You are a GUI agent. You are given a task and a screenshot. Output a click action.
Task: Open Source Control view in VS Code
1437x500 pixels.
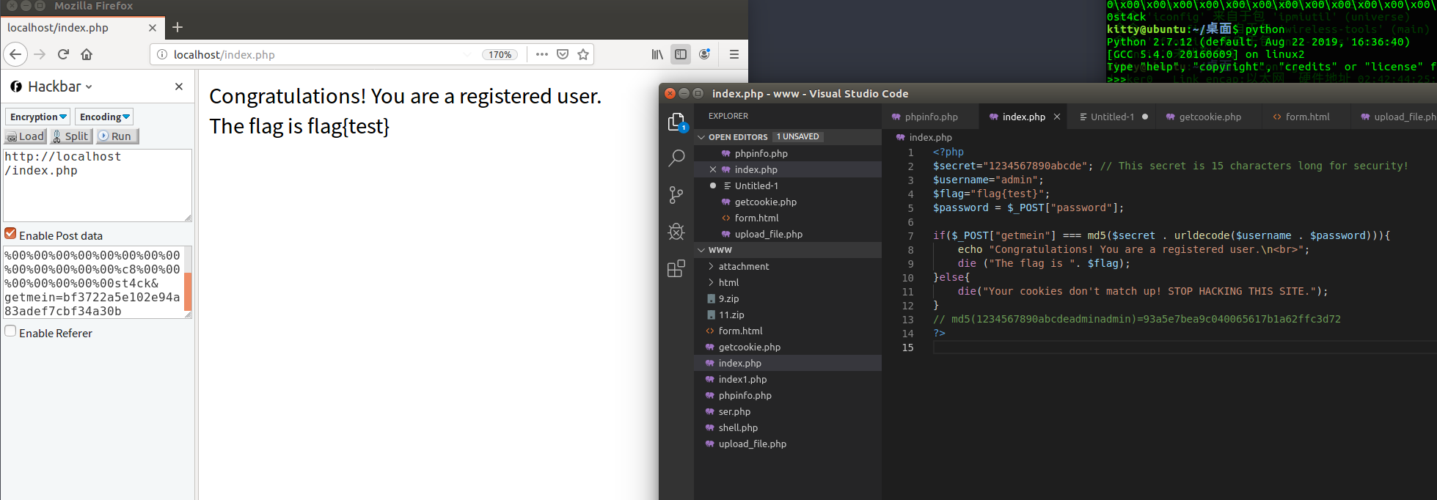click(676, 195)
